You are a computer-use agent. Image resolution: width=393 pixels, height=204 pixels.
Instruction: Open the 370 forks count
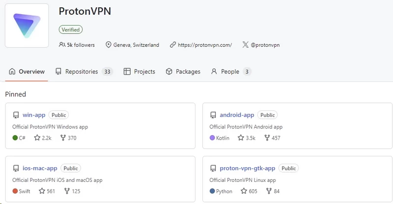coord(72,138)
